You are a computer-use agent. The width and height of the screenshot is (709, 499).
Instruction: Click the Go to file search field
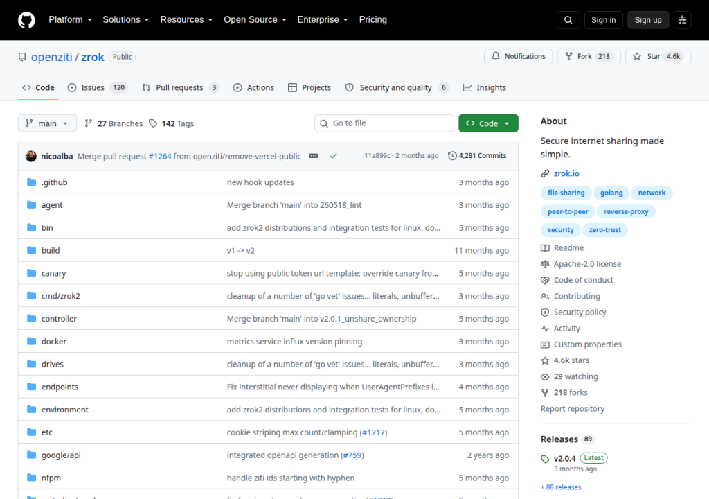pos(384,123)
